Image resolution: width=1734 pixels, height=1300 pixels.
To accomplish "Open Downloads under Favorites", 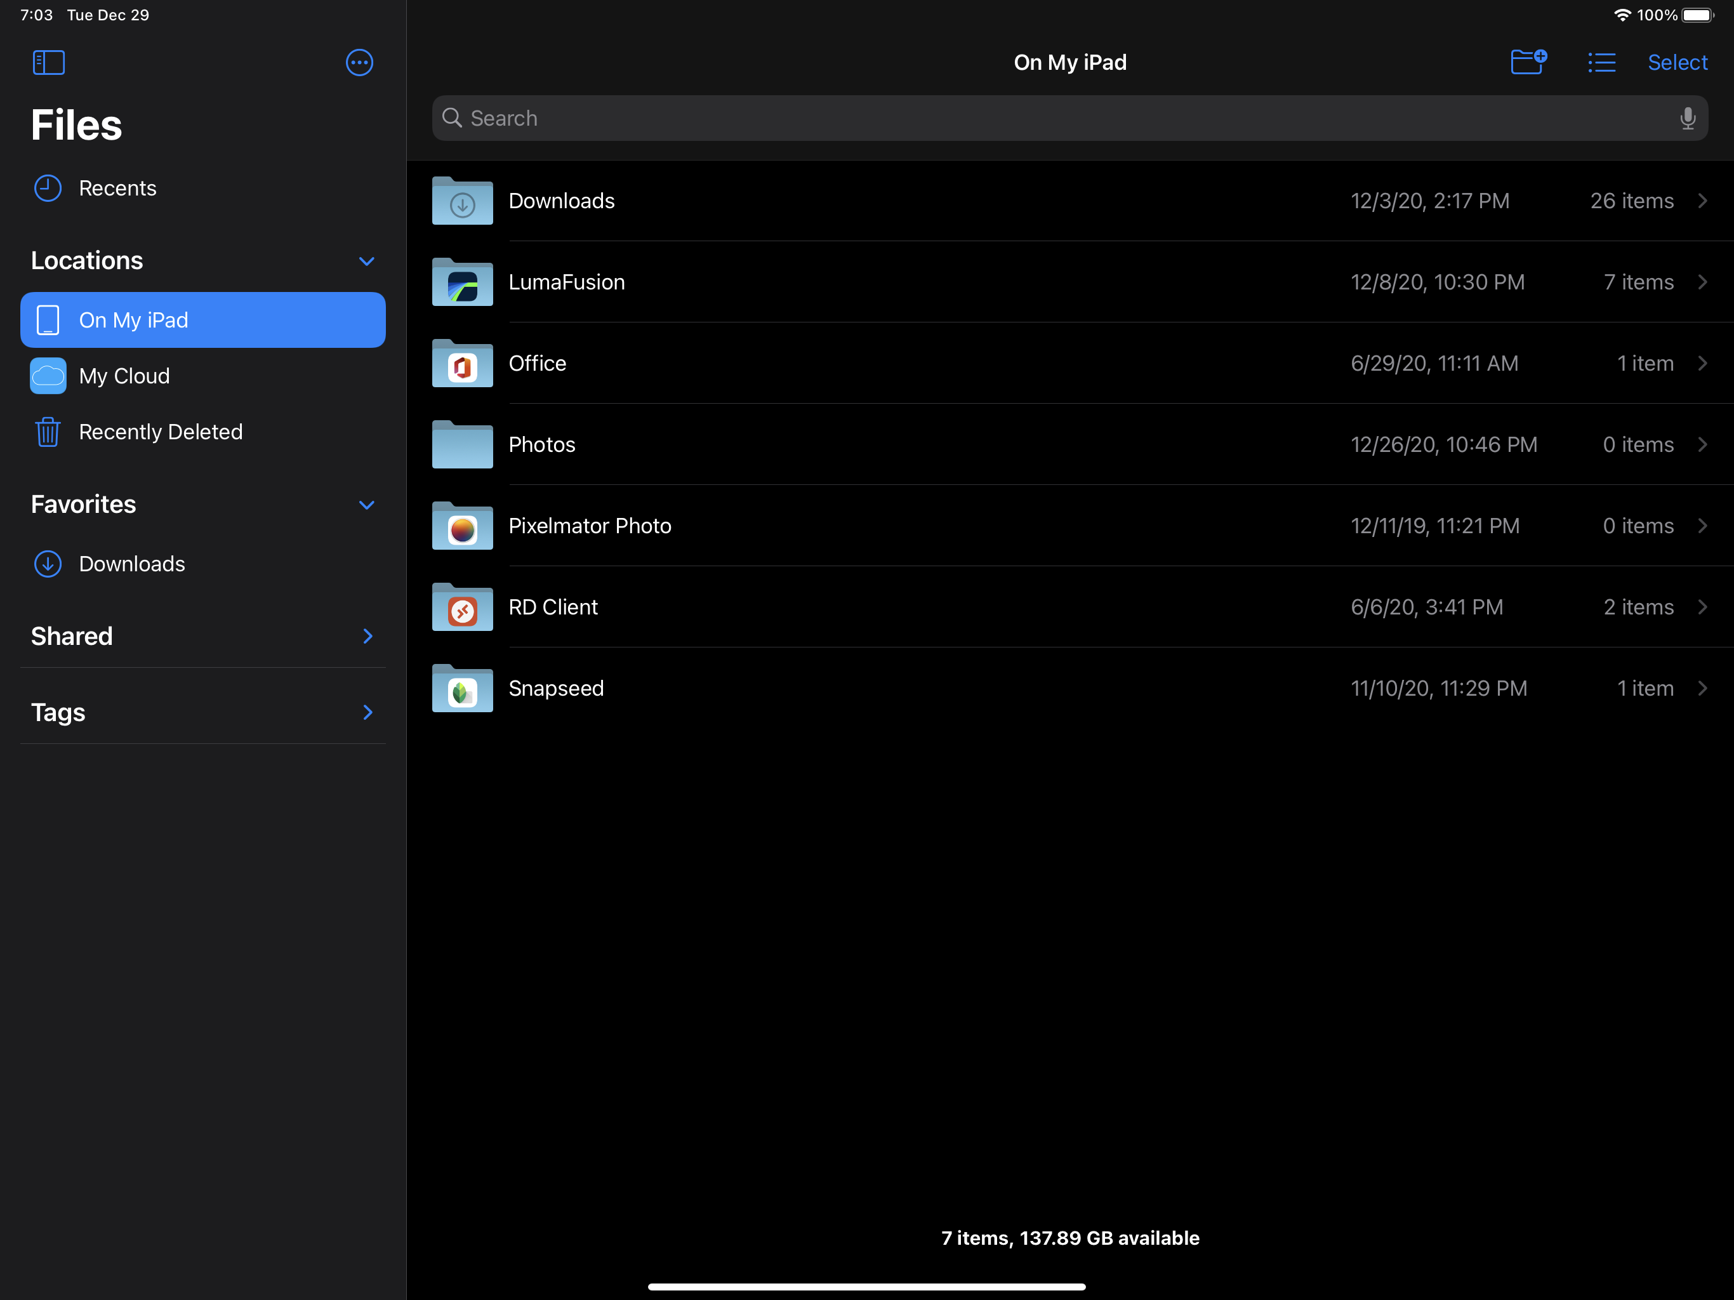I will [202, 564].
